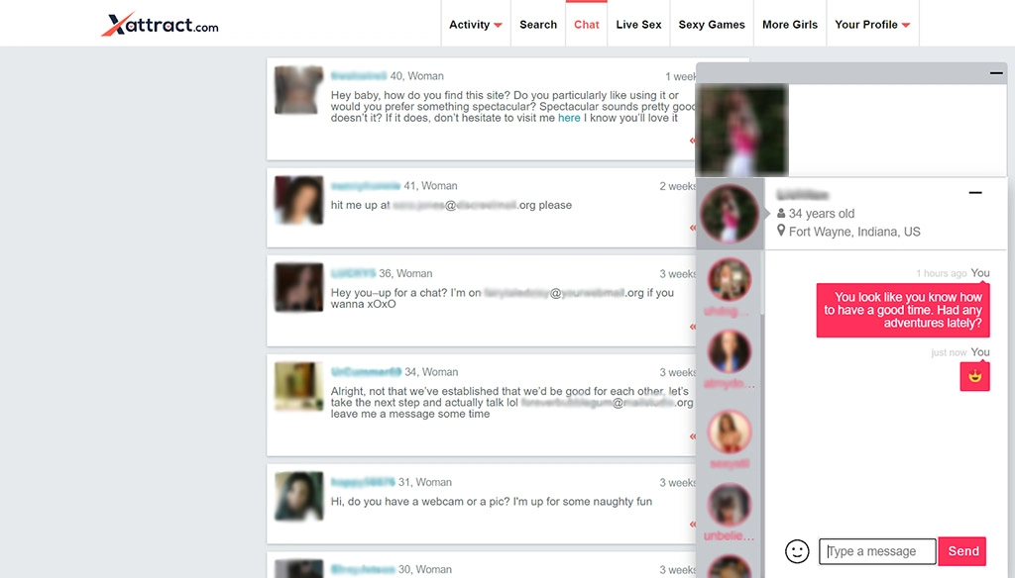1015x578 pixels.
Task: Click the 'Type a message' input field
Action: [876, 551]
